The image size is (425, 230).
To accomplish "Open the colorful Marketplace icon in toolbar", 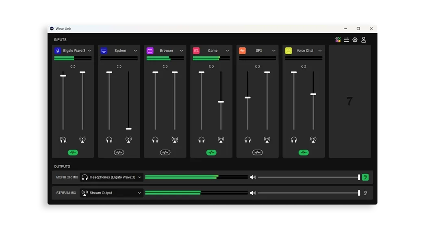I will pyautogui.click(x=338, y=40).
